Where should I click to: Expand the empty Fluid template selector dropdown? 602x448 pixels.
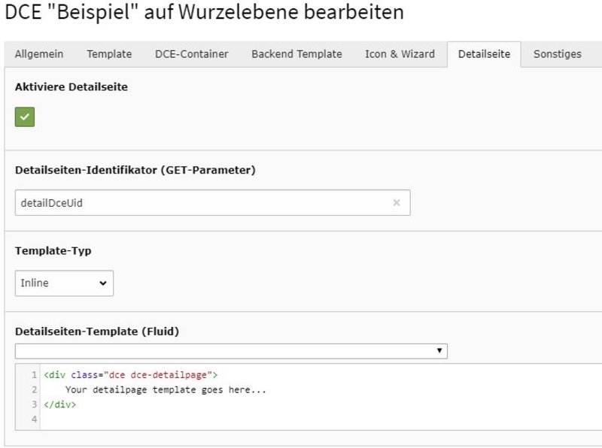[x=230, y=351]
